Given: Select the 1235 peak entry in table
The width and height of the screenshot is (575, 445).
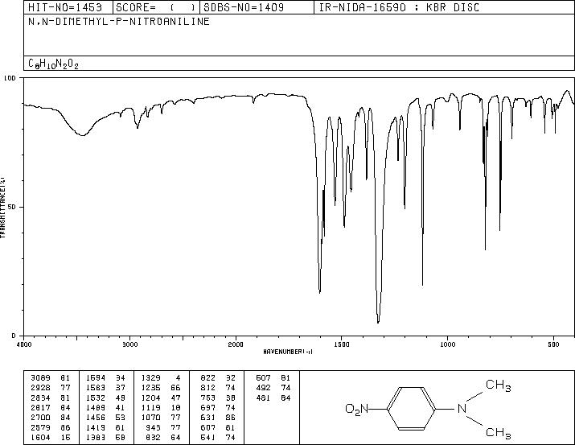Looking at the screenshot, I should coord(161,388).
